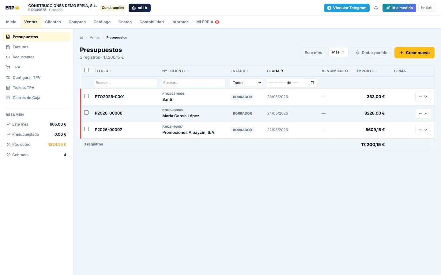Switch to the Catálogo tab
The width and height of the screenshot is (441, 275).
(x=102, y=22)
